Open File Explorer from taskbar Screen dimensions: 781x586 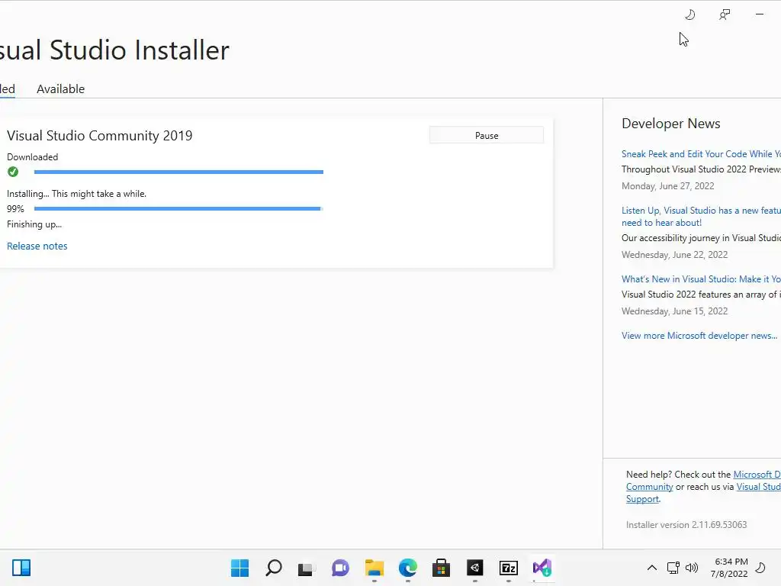[374, 568]
